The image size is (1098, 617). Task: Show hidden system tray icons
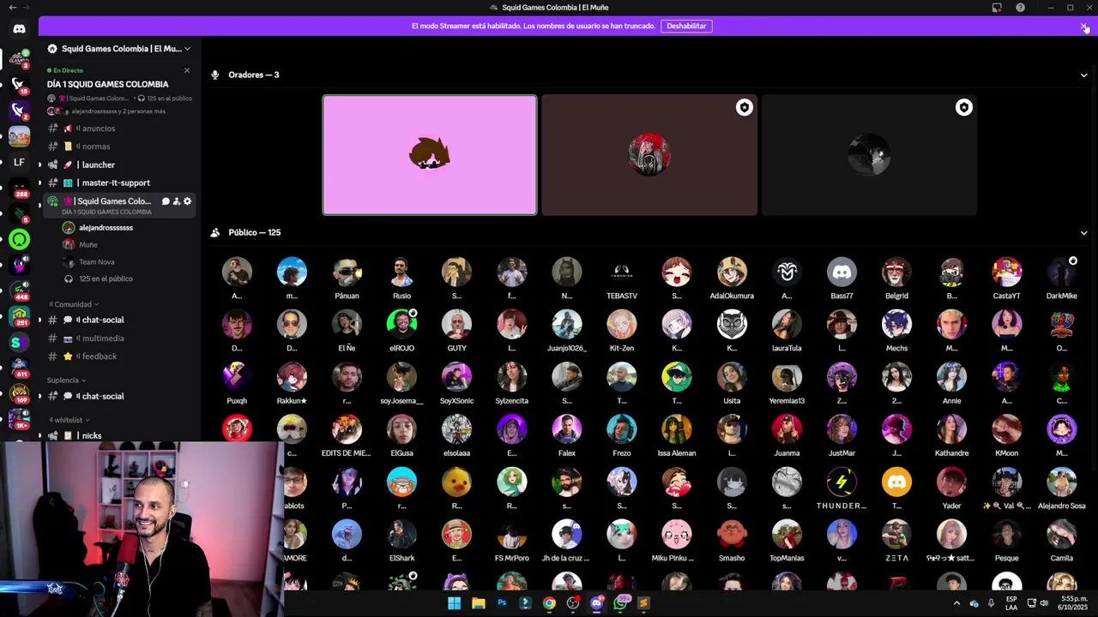[x=956, y=603]
